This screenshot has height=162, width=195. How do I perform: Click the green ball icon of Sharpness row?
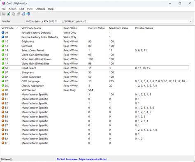pyautogui.click(x=3, y=72)
